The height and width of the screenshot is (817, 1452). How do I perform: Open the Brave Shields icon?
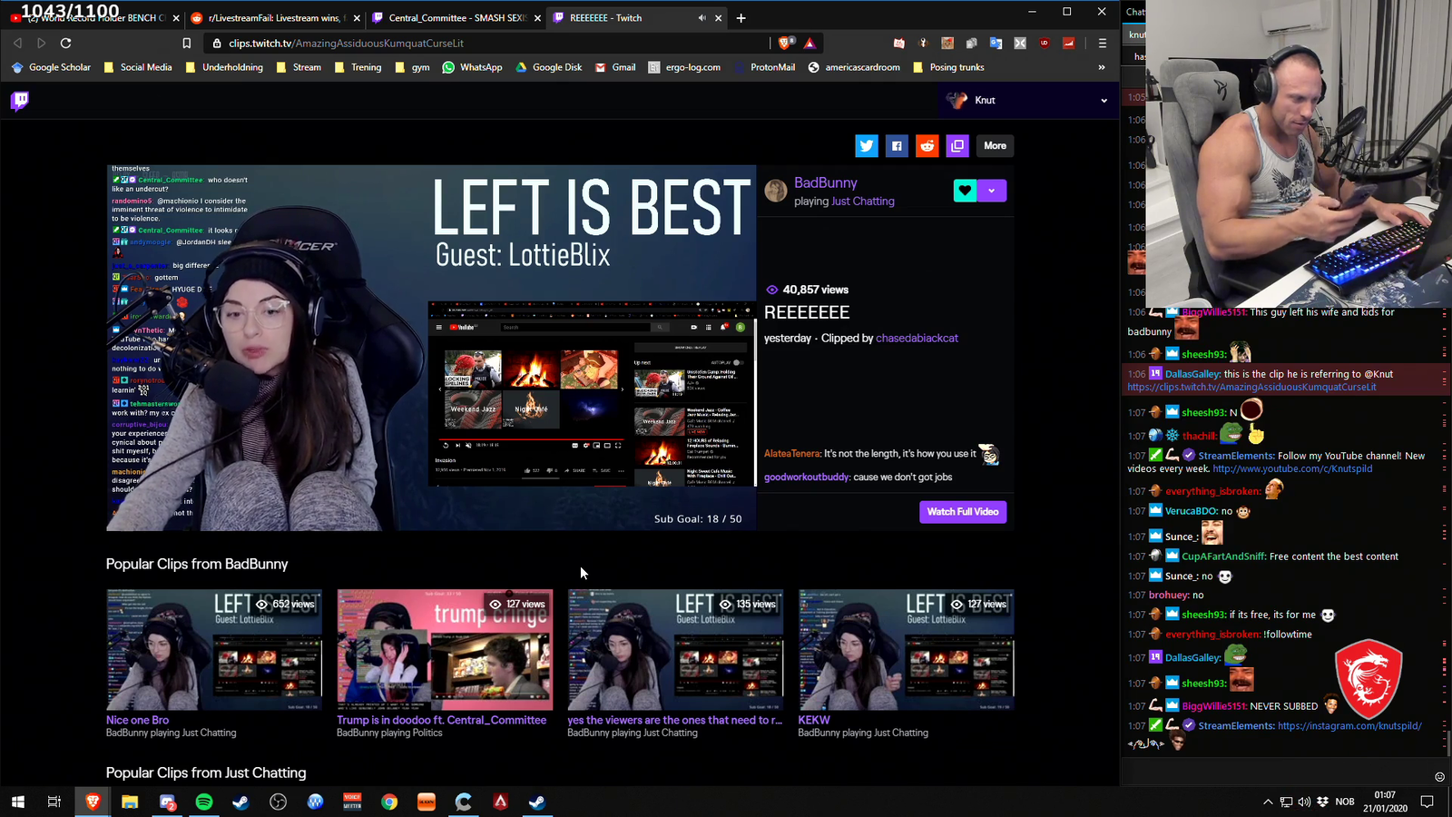786,43
